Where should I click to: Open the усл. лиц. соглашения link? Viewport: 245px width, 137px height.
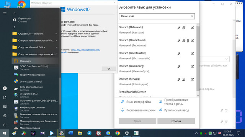86,50
